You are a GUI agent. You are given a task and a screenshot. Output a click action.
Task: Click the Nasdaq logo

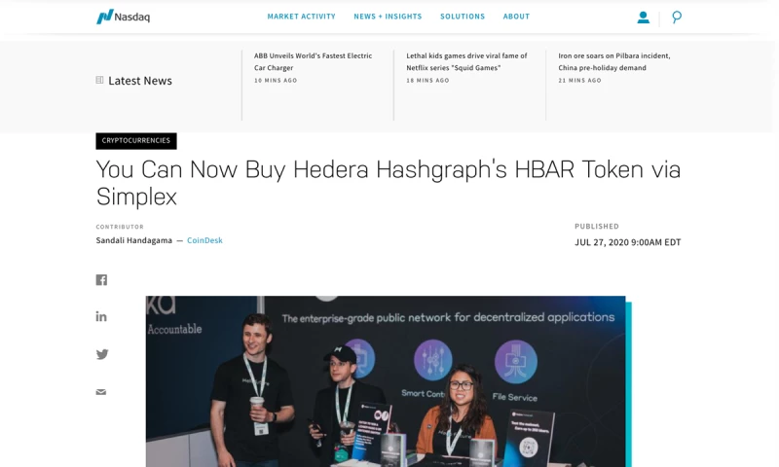point(123,17)
